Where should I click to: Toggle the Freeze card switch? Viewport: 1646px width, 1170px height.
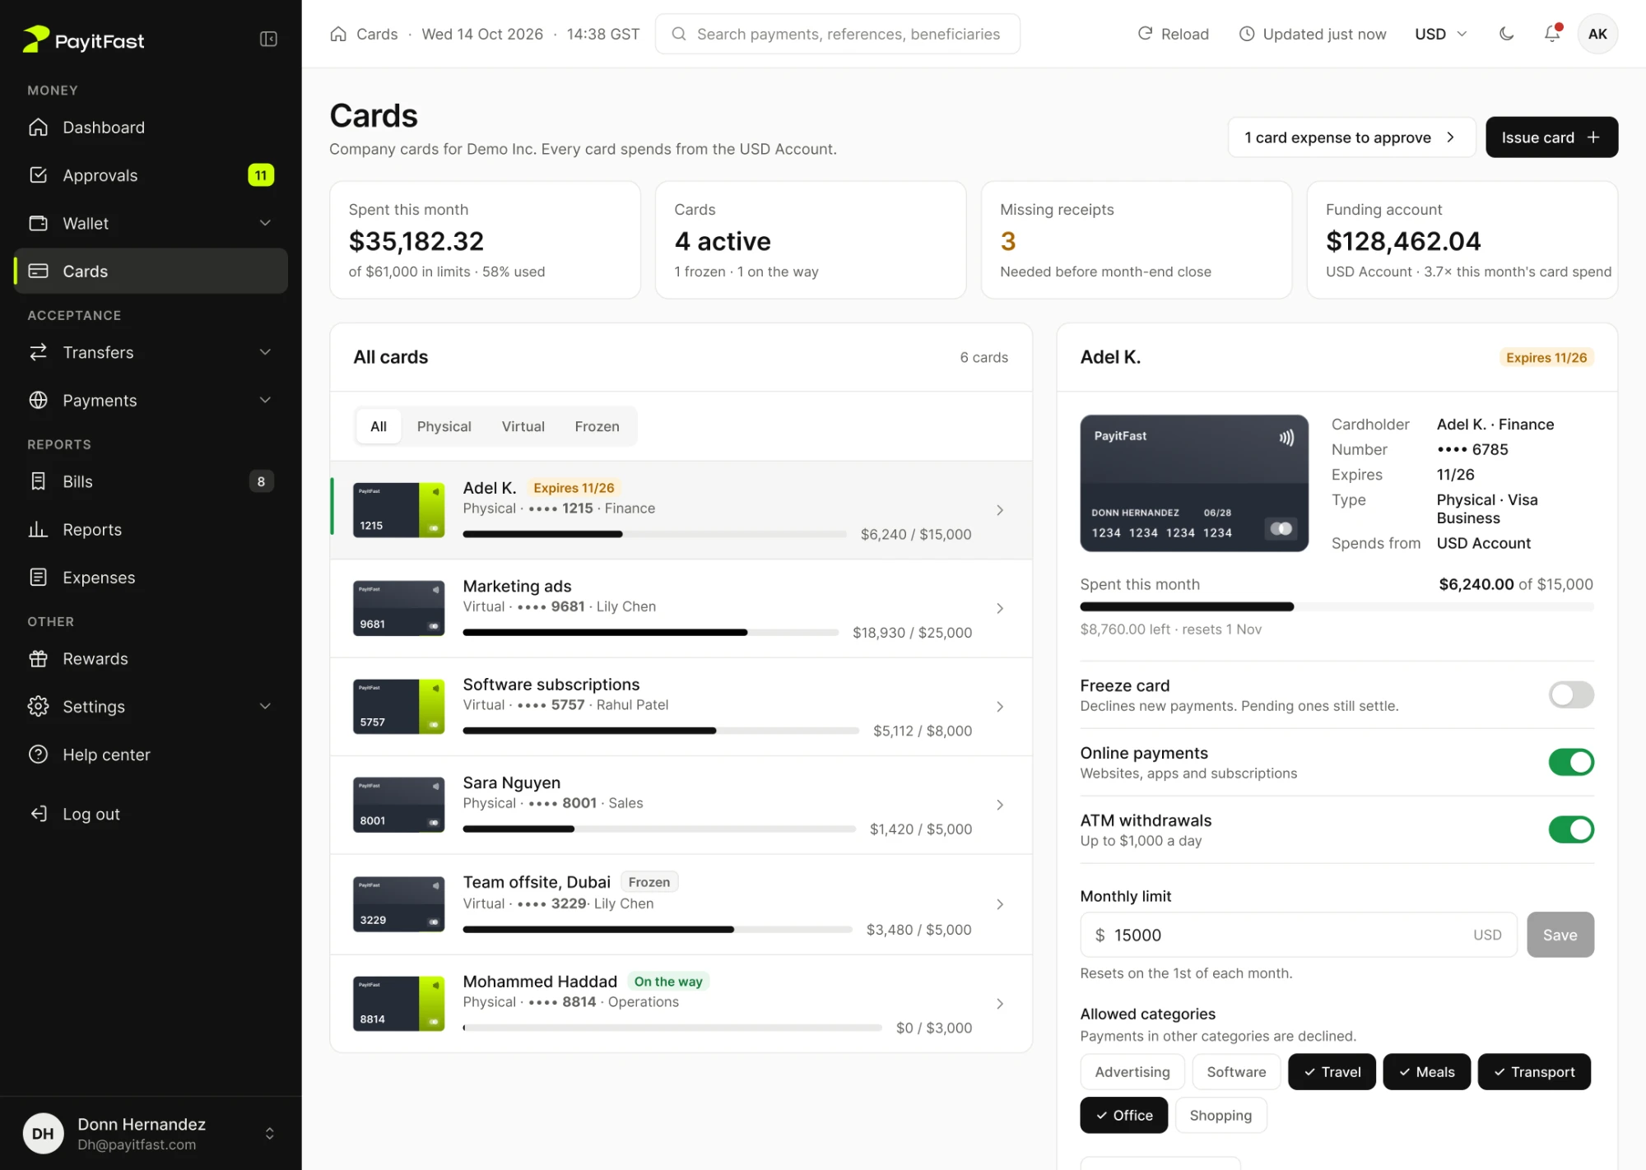click(1571, 694)
